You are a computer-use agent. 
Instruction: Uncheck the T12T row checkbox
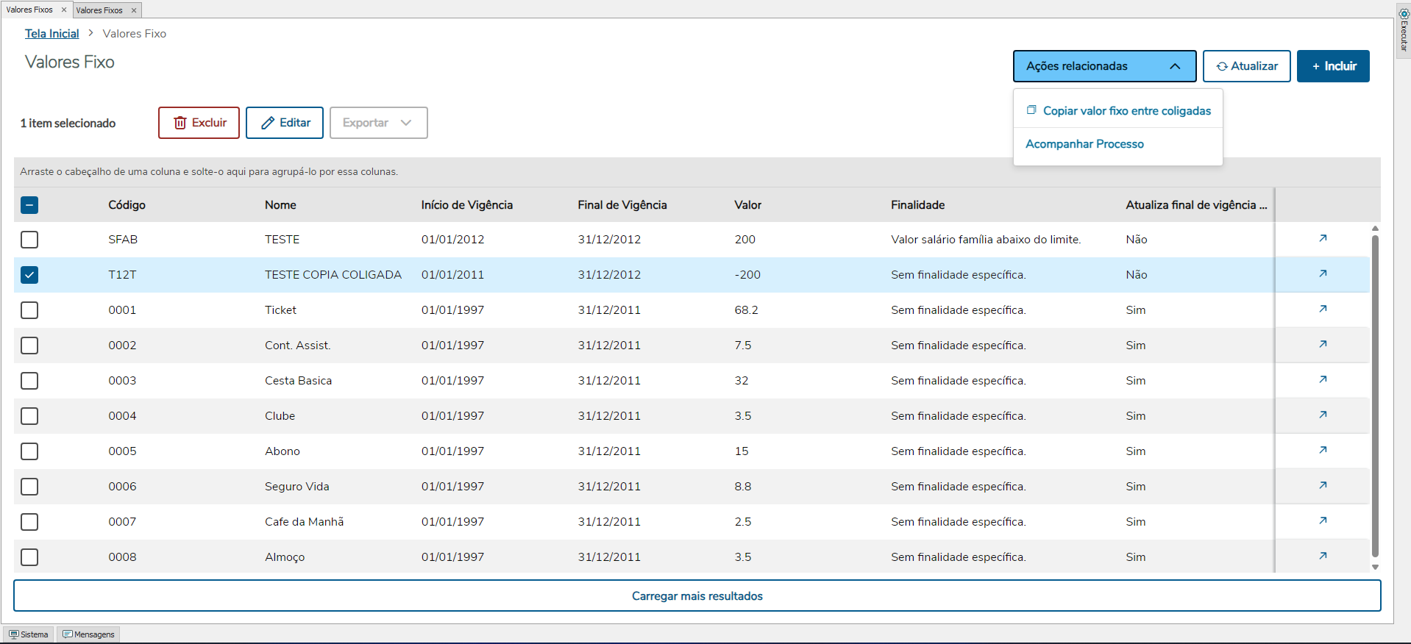29,275
